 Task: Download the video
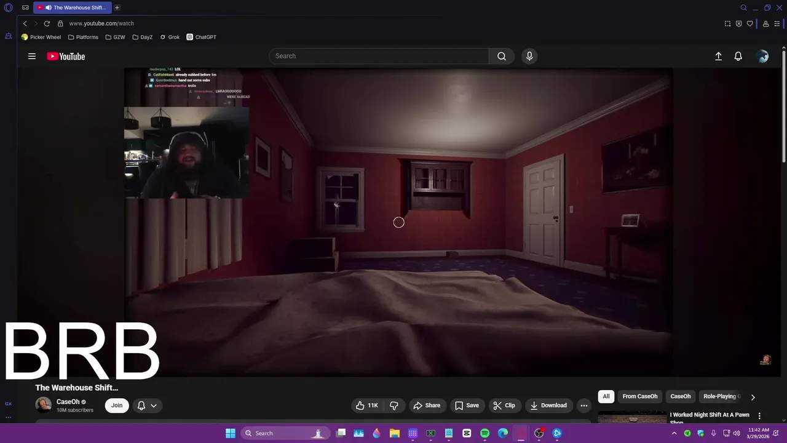548,405
